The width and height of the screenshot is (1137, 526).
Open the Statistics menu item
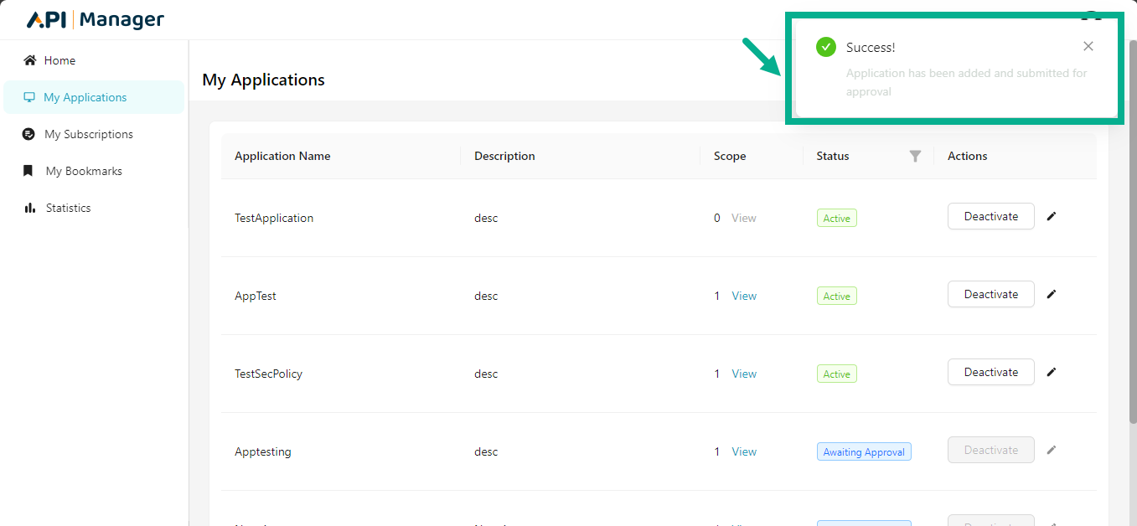[68, 208]
